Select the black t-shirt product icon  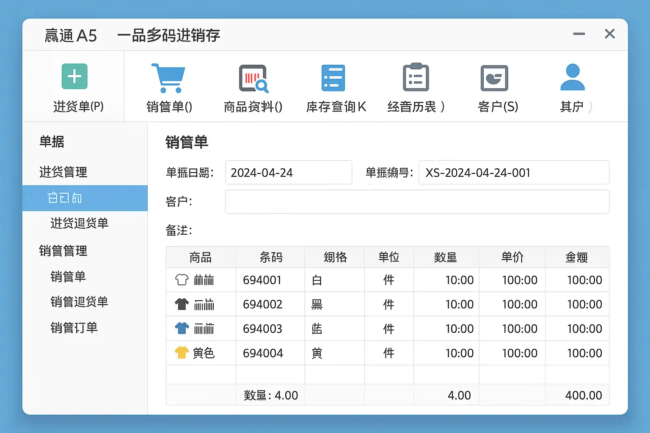[182, 304]
